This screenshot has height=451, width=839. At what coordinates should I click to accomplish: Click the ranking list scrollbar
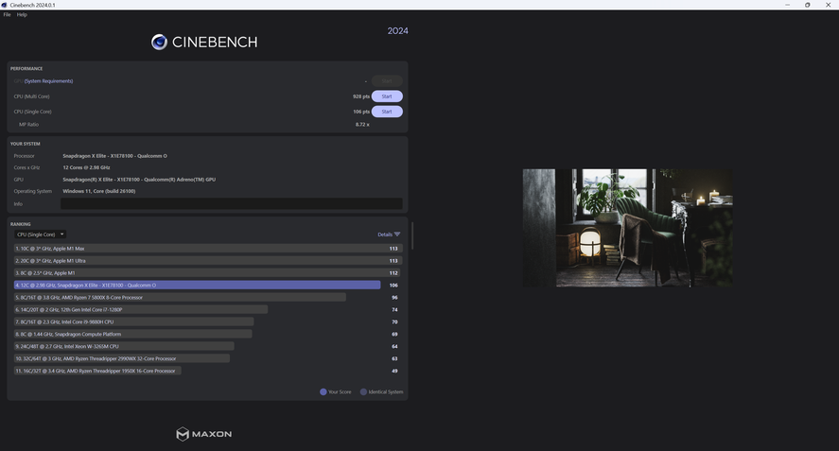(x=412, y=236)
